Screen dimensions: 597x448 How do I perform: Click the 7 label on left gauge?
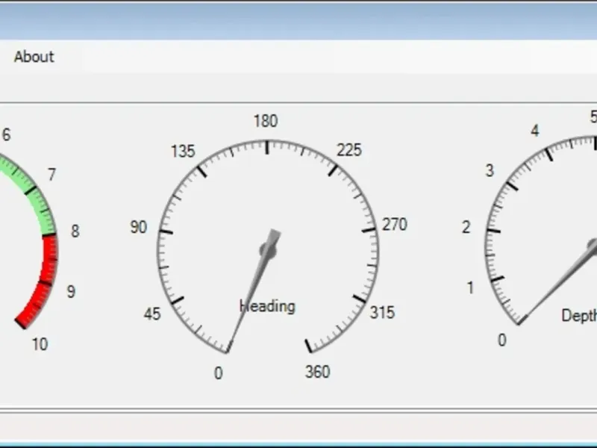[x=52, y=175]
